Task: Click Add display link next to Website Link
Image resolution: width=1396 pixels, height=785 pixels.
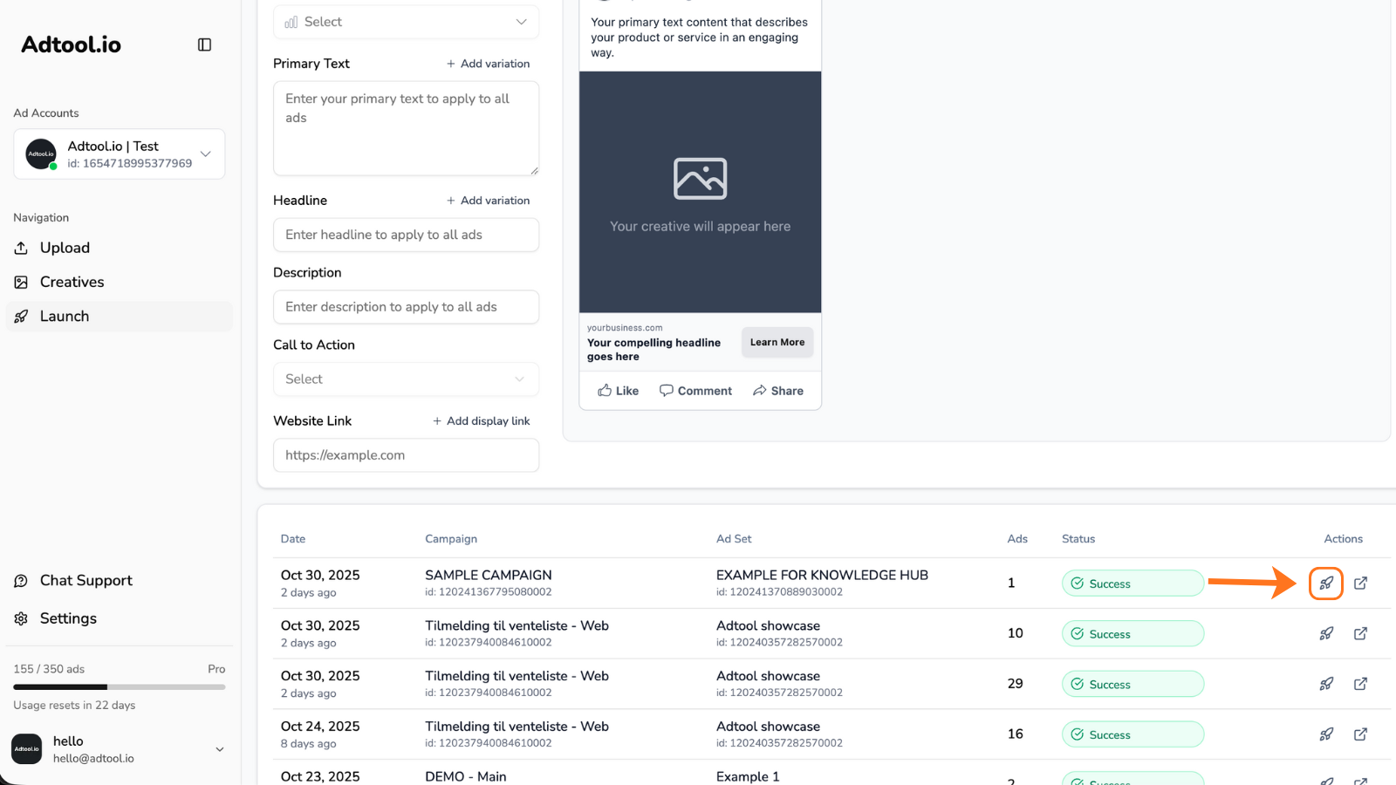Action: [482, 421]
